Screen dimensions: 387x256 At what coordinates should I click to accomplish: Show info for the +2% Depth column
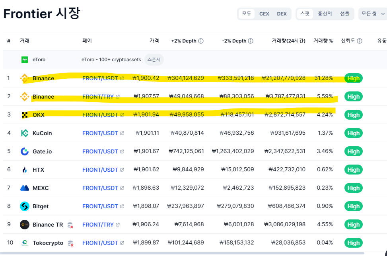(201, 41)
